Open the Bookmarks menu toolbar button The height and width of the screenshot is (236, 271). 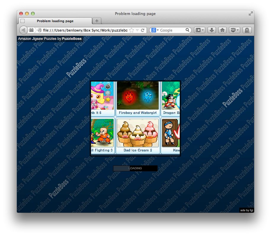click(199, 30)
